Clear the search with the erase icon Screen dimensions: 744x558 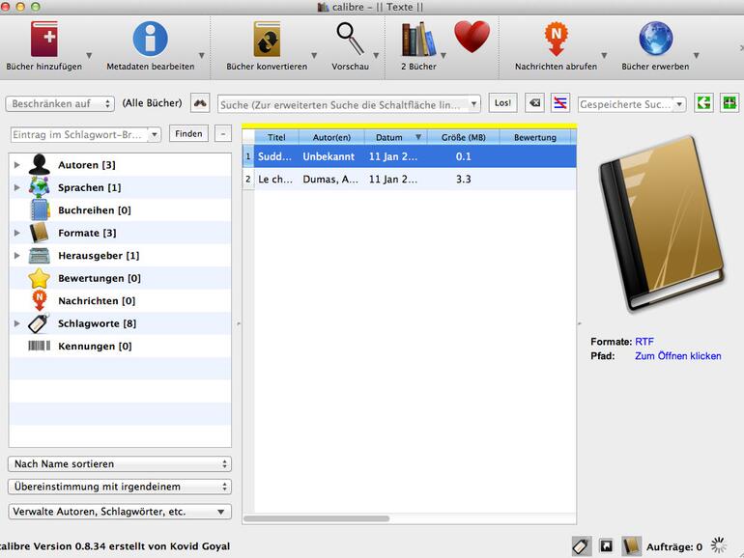(534, 103)
